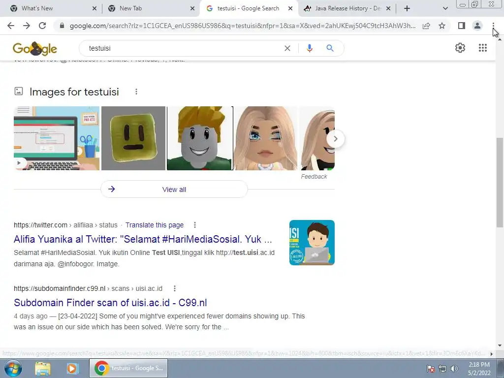The width and height of the screenshot is (504, 378).
Task: Open Chrome's three-dot menu
Action: (493, 26)
